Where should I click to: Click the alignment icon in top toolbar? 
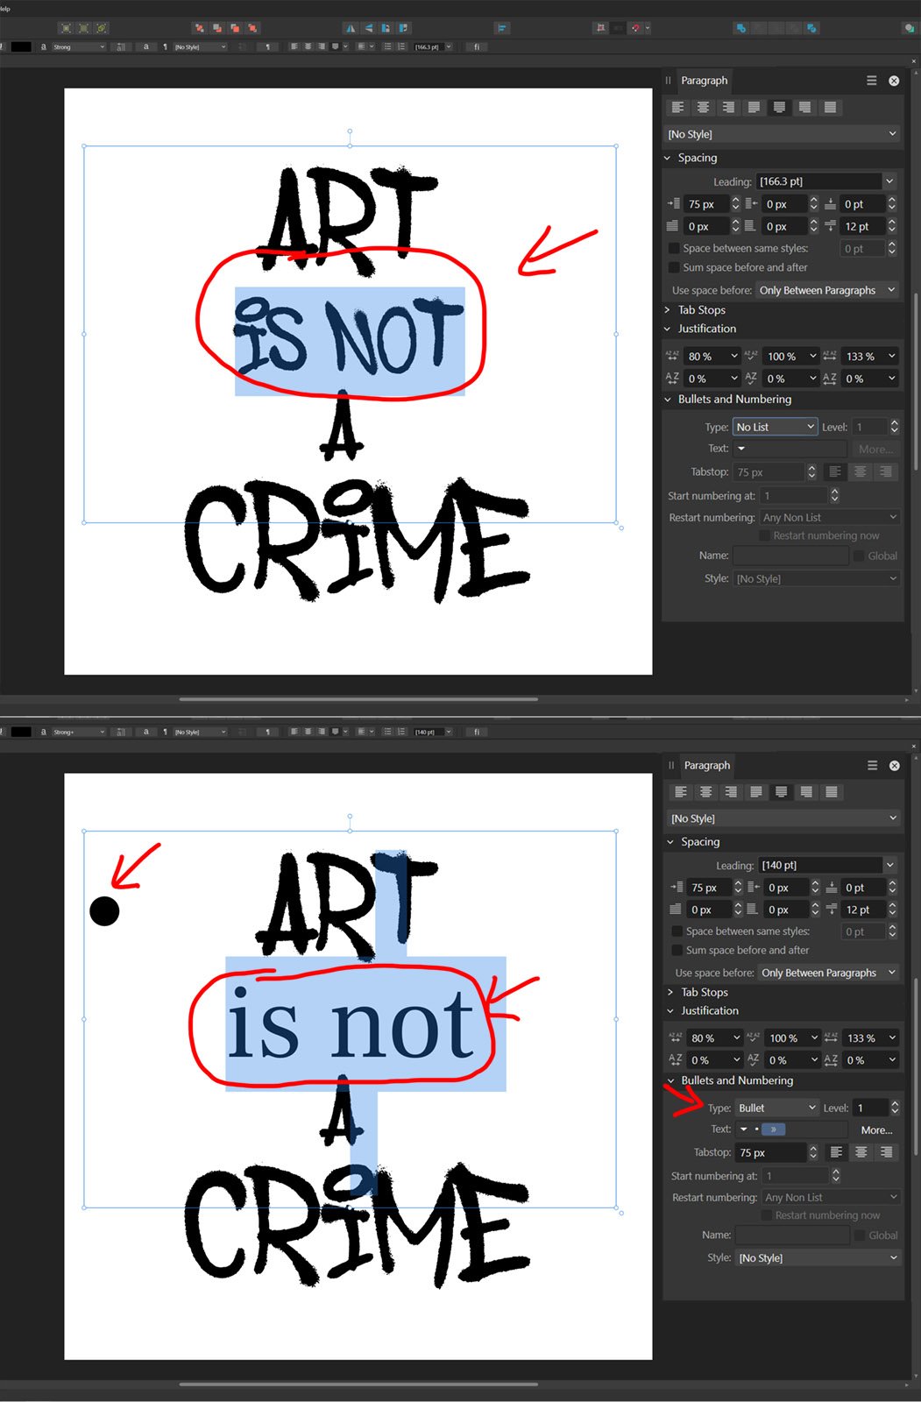502,28
